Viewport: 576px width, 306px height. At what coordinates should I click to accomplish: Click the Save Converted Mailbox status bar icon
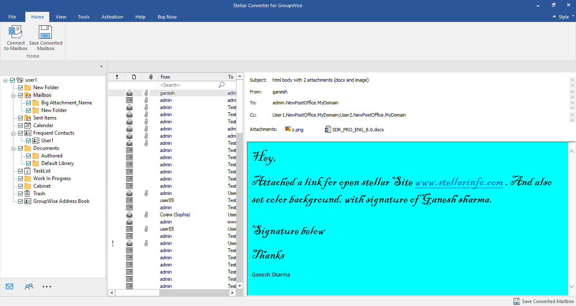tap(517, 301)
